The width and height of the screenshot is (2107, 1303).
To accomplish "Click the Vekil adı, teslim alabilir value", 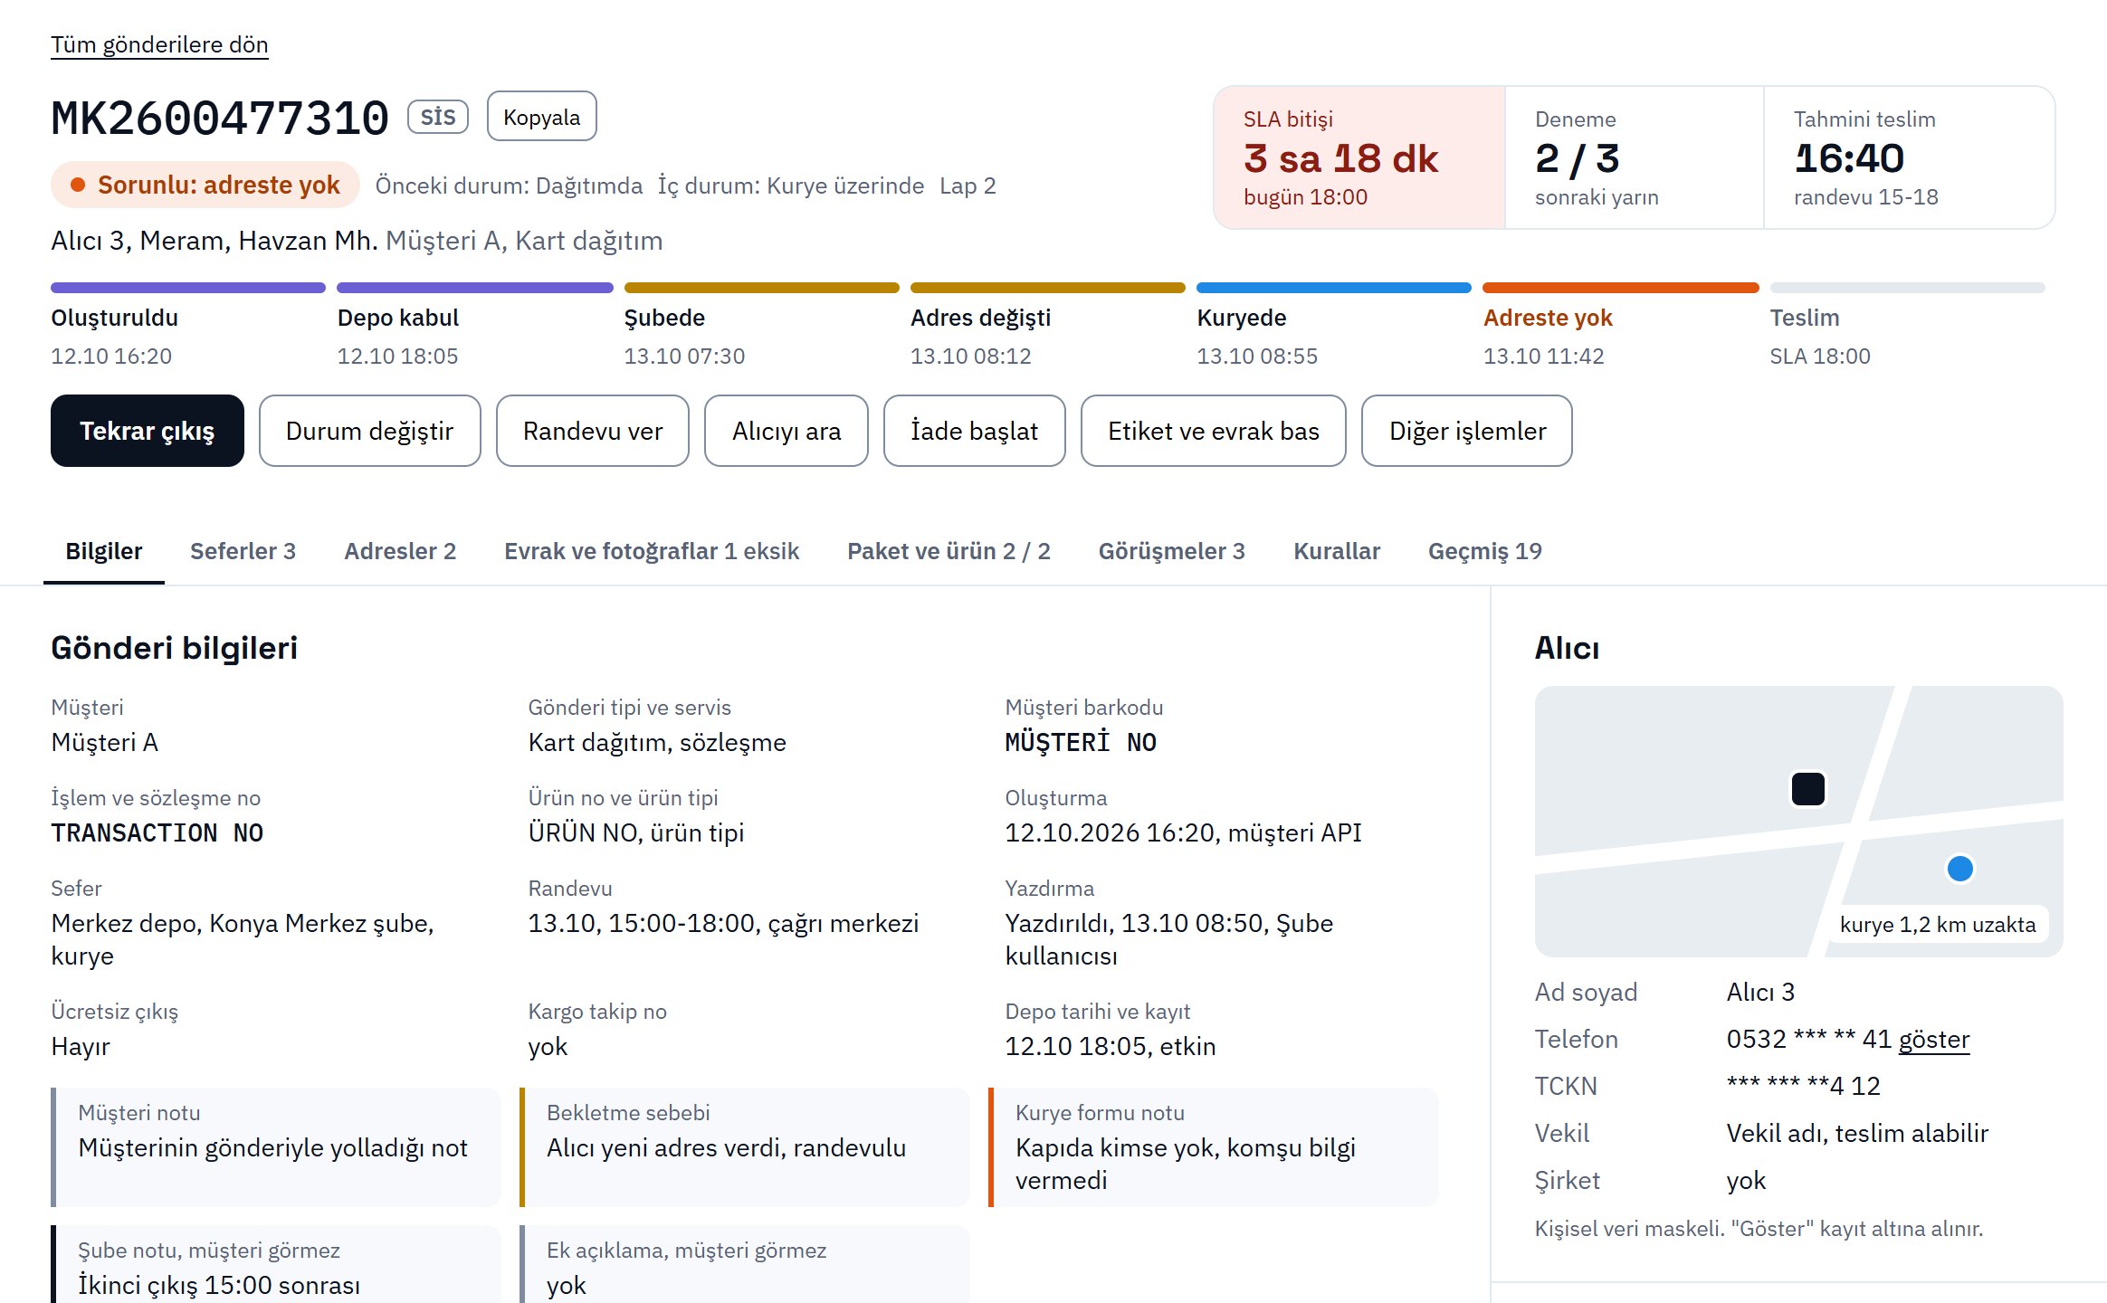I will [1857, 1133].
